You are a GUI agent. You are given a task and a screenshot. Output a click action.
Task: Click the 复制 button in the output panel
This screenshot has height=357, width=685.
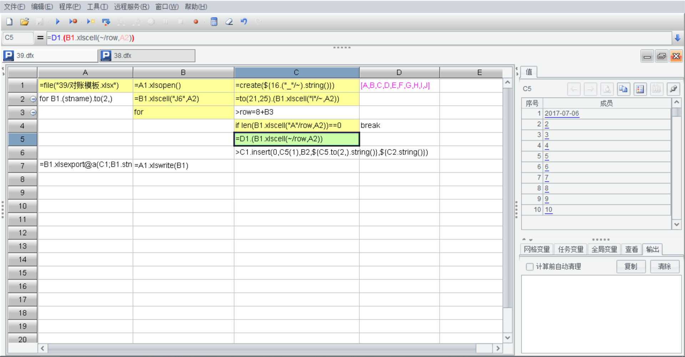click(x=631, y=267)
